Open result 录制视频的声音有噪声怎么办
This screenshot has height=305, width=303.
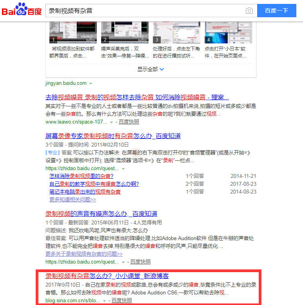click(x=101, y=213)
